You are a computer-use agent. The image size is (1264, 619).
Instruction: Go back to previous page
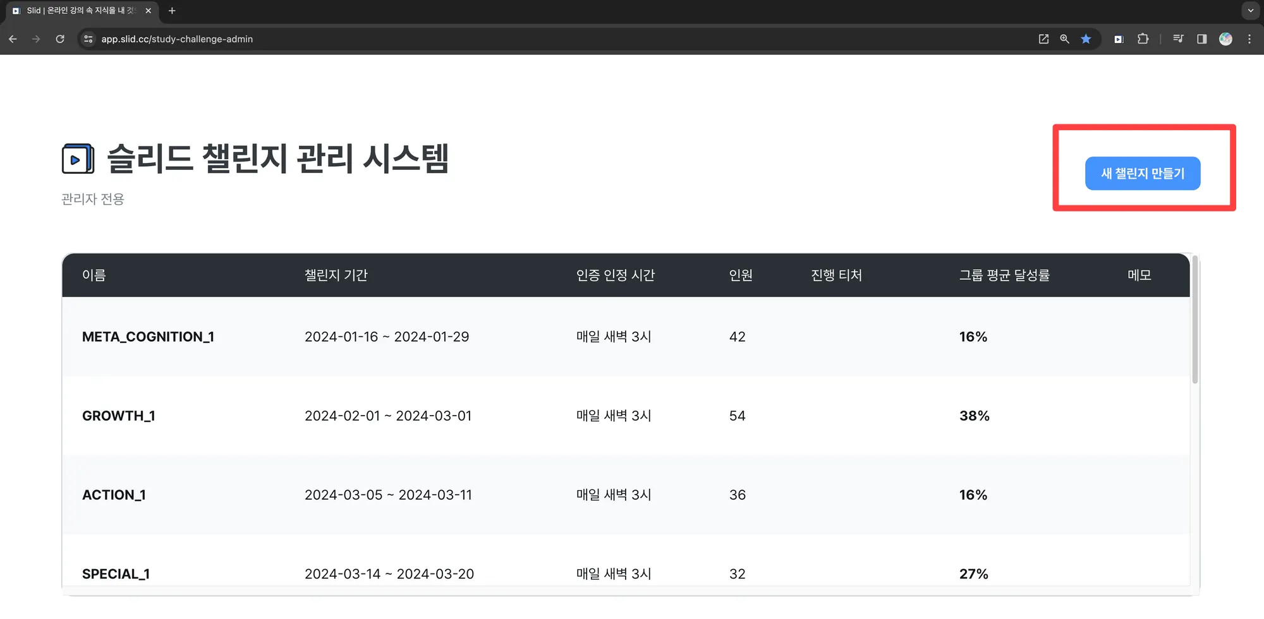13,39
